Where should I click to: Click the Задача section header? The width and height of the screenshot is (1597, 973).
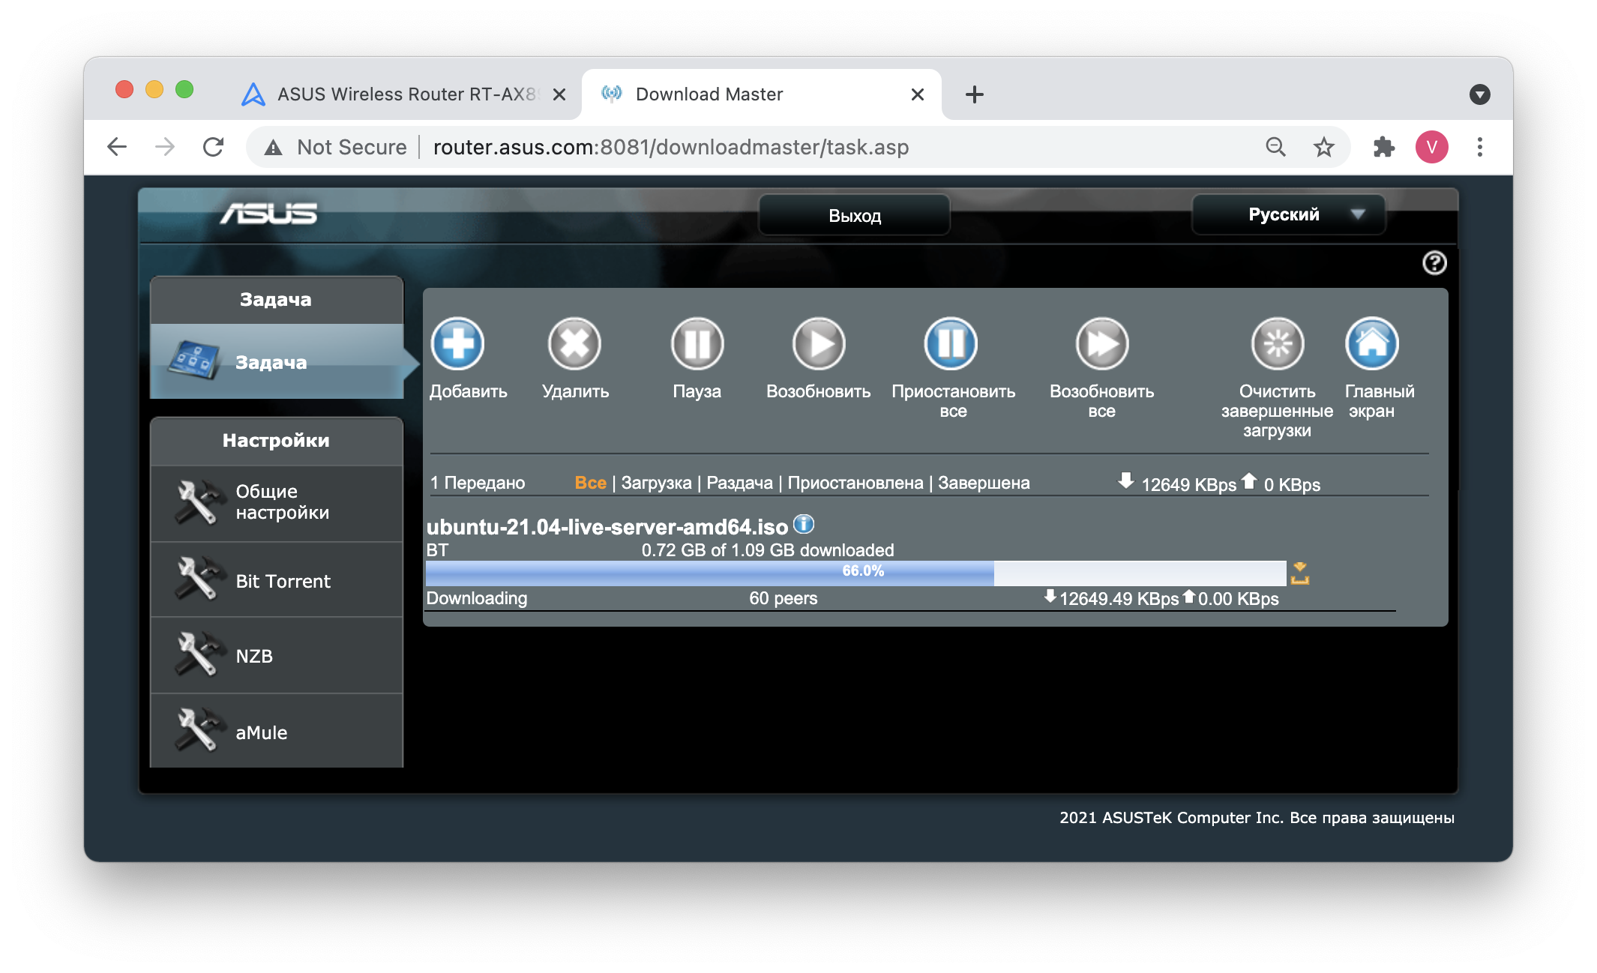pos(277,300)
